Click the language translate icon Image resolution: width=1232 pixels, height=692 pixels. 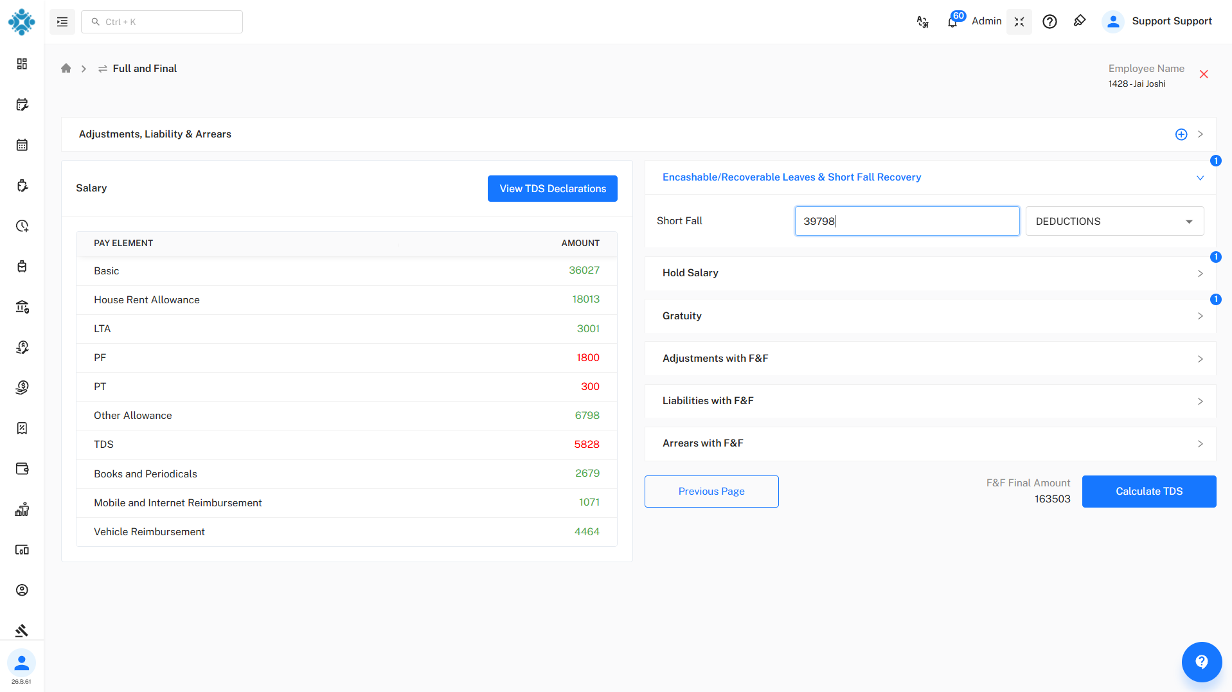click(x=922, y=22)
